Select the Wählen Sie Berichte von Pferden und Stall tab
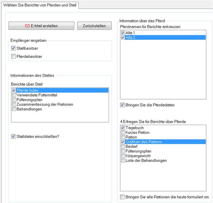Viewport: 213px width, 203px height. (x=40, y=5)
